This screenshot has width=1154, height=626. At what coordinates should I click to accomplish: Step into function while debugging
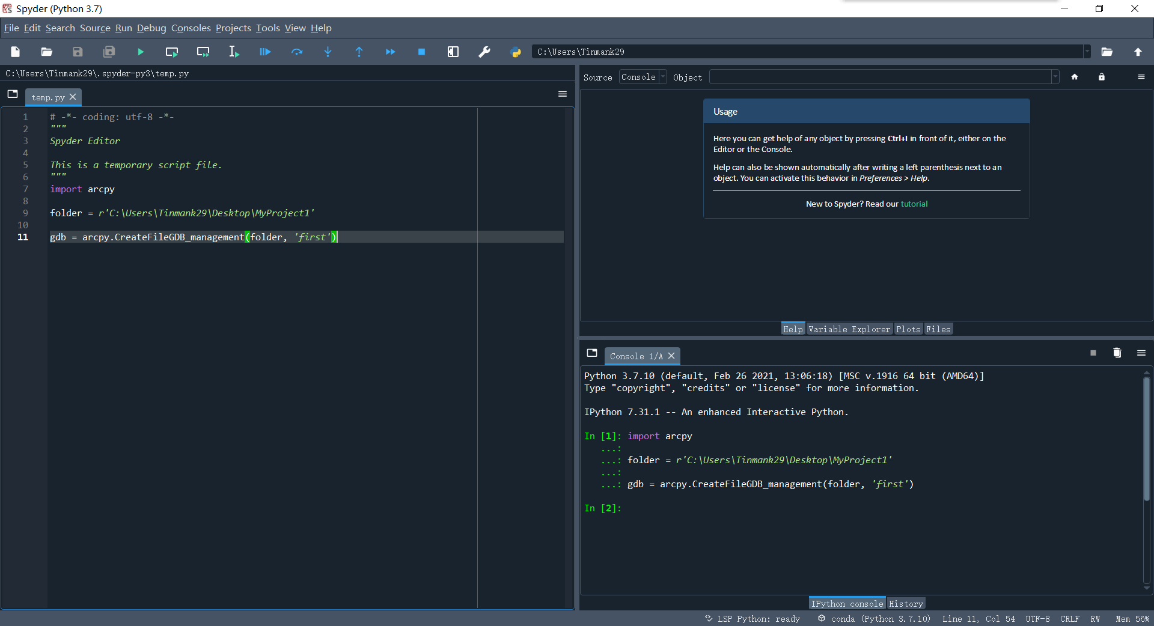328,52
